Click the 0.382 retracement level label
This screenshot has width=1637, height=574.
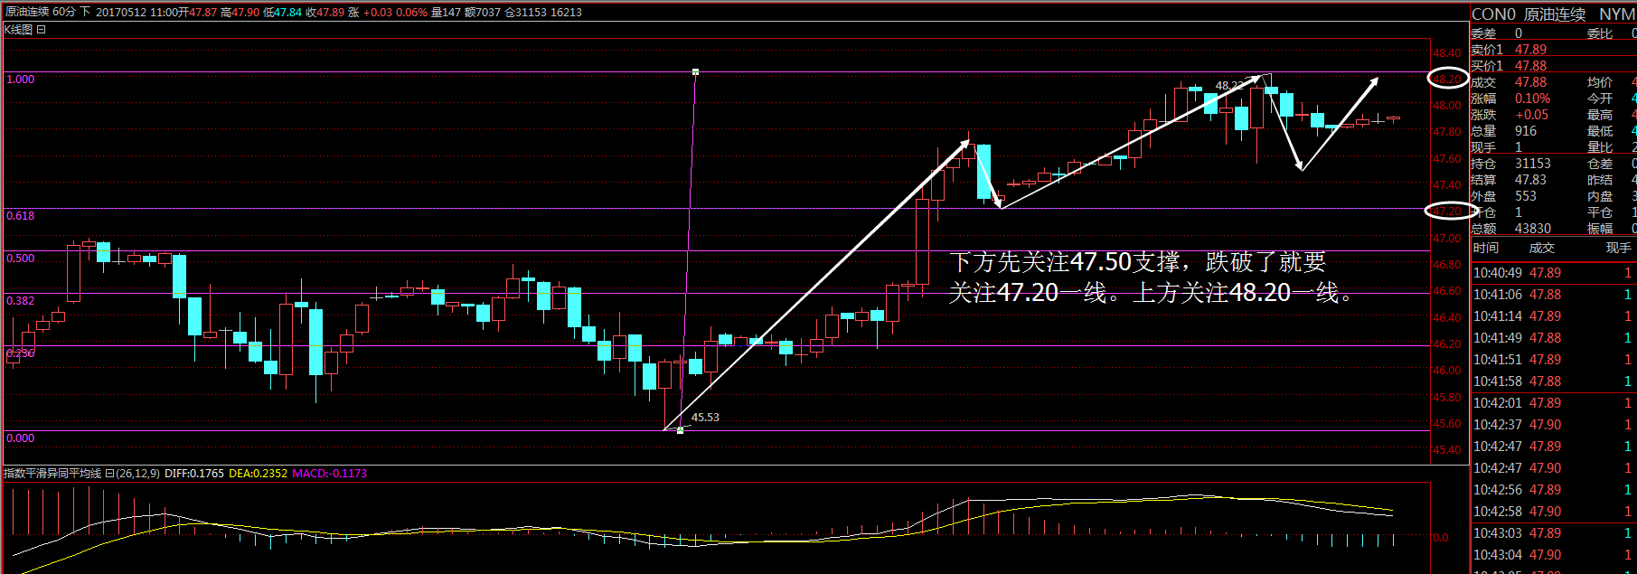(20, 301)
